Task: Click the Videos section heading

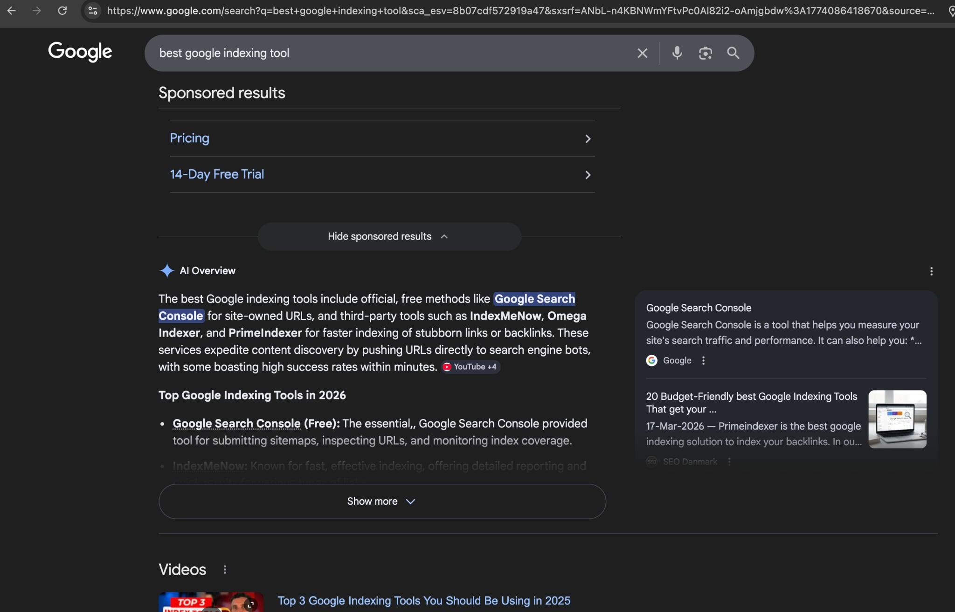Action: coord(182,570)
